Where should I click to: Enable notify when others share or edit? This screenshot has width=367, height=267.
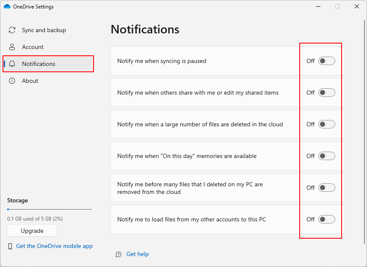click(326, 93)
